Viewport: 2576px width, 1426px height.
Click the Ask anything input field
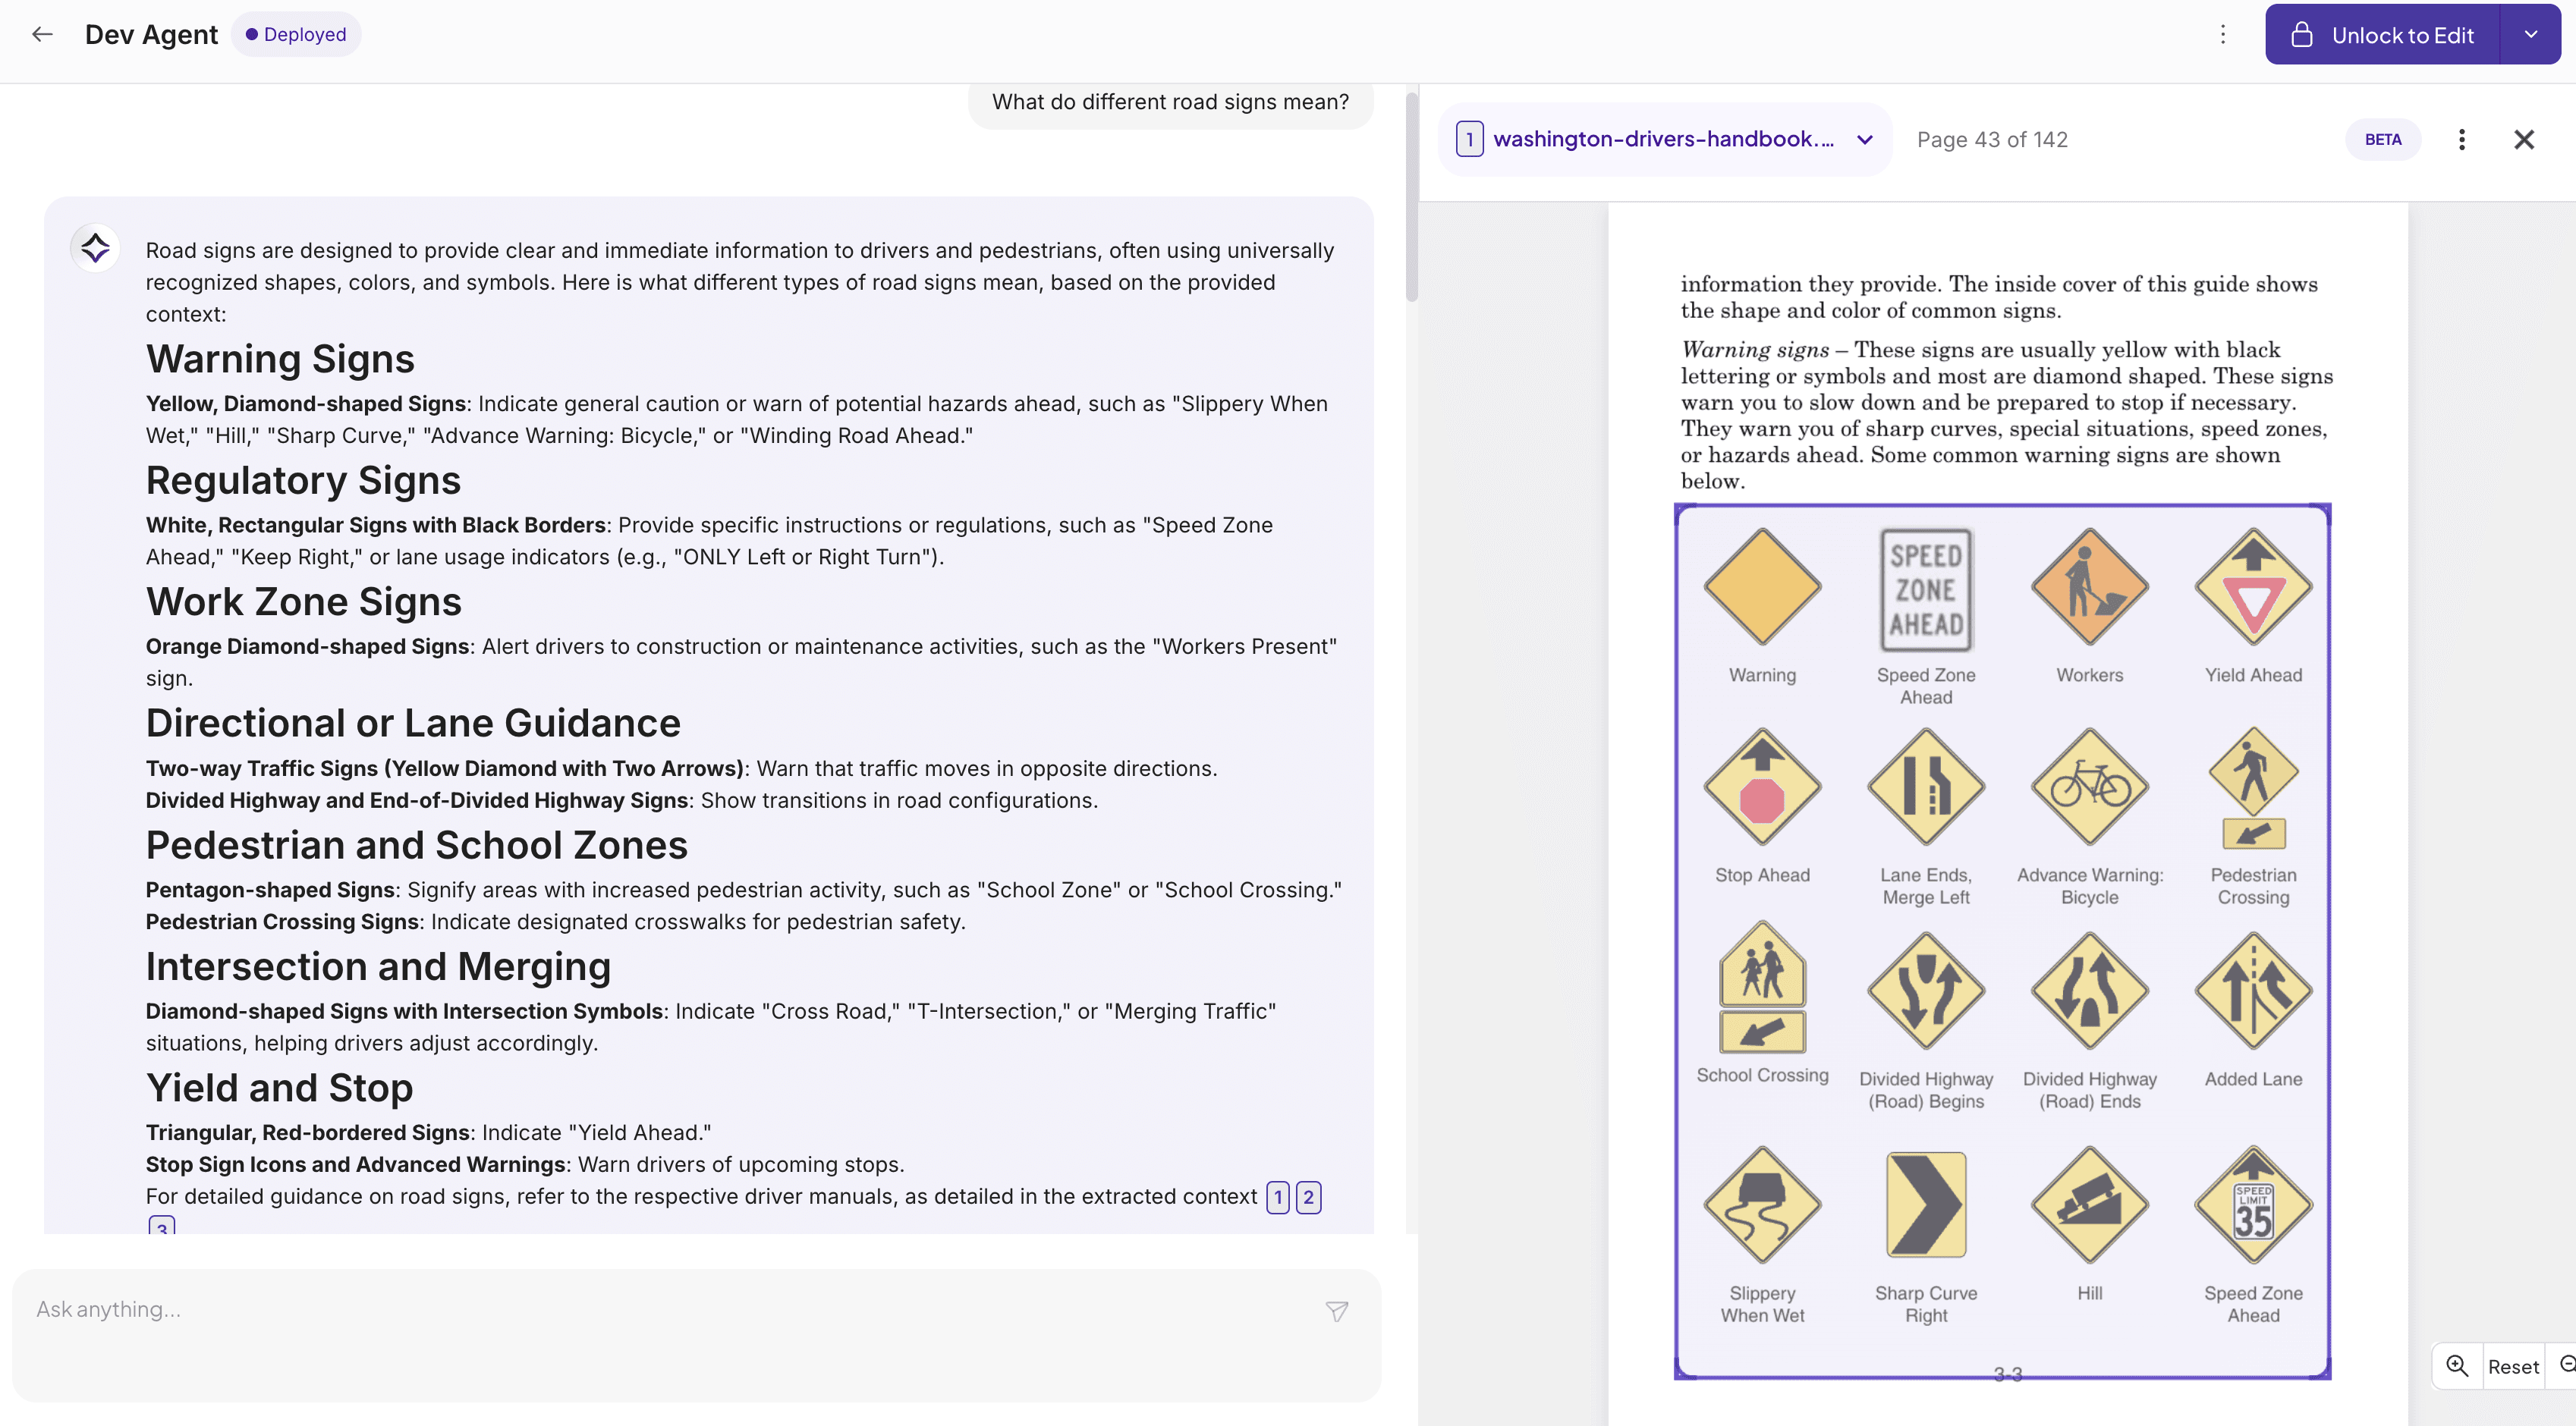pyautogui.click(x=400, y=1309)
